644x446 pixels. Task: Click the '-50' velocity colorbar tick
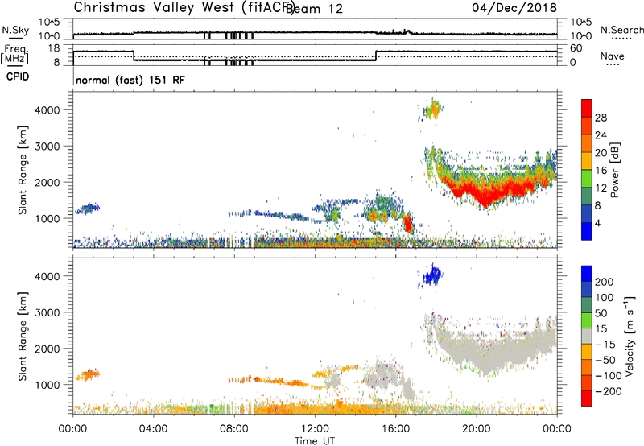(605, 360)
